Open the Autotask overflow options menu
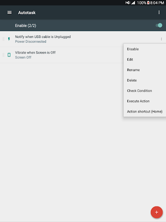The image size is (166, 222). coord(159,13)
